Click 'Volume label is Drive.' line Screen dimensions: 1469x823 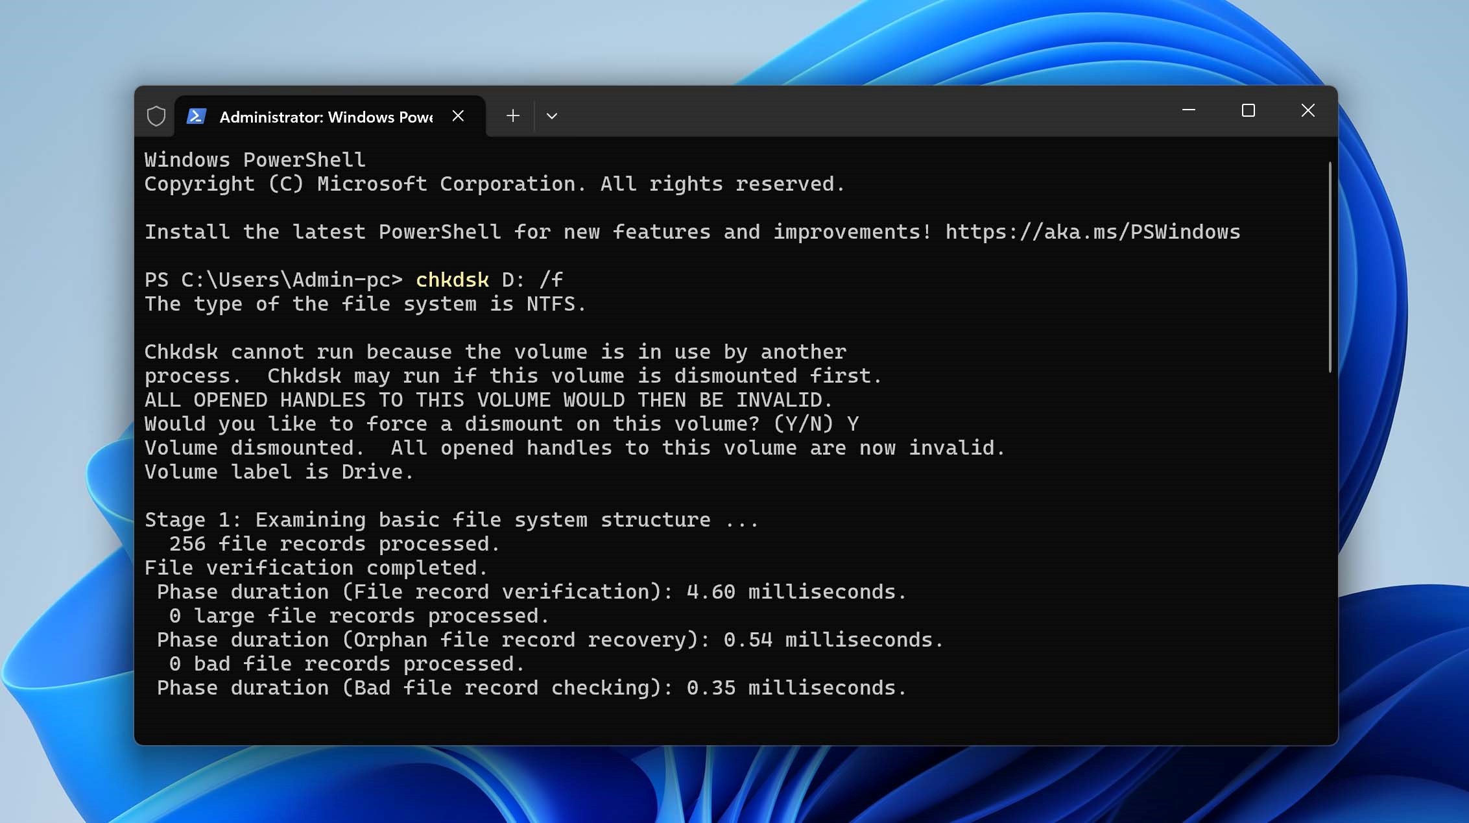point(279,471)
